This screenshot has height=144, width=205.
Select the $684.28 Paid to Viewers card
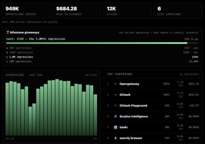tap(77, 11)
